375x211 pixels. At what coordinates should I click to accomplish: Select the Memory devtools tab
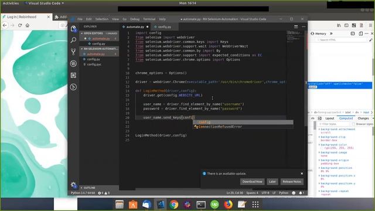pyautogui.click(x=319, y=33)
